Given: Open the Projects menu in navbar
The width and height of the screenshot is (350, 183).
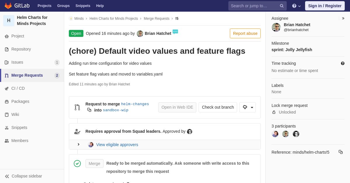Looking at the screenshot, I should coord(45,6).
